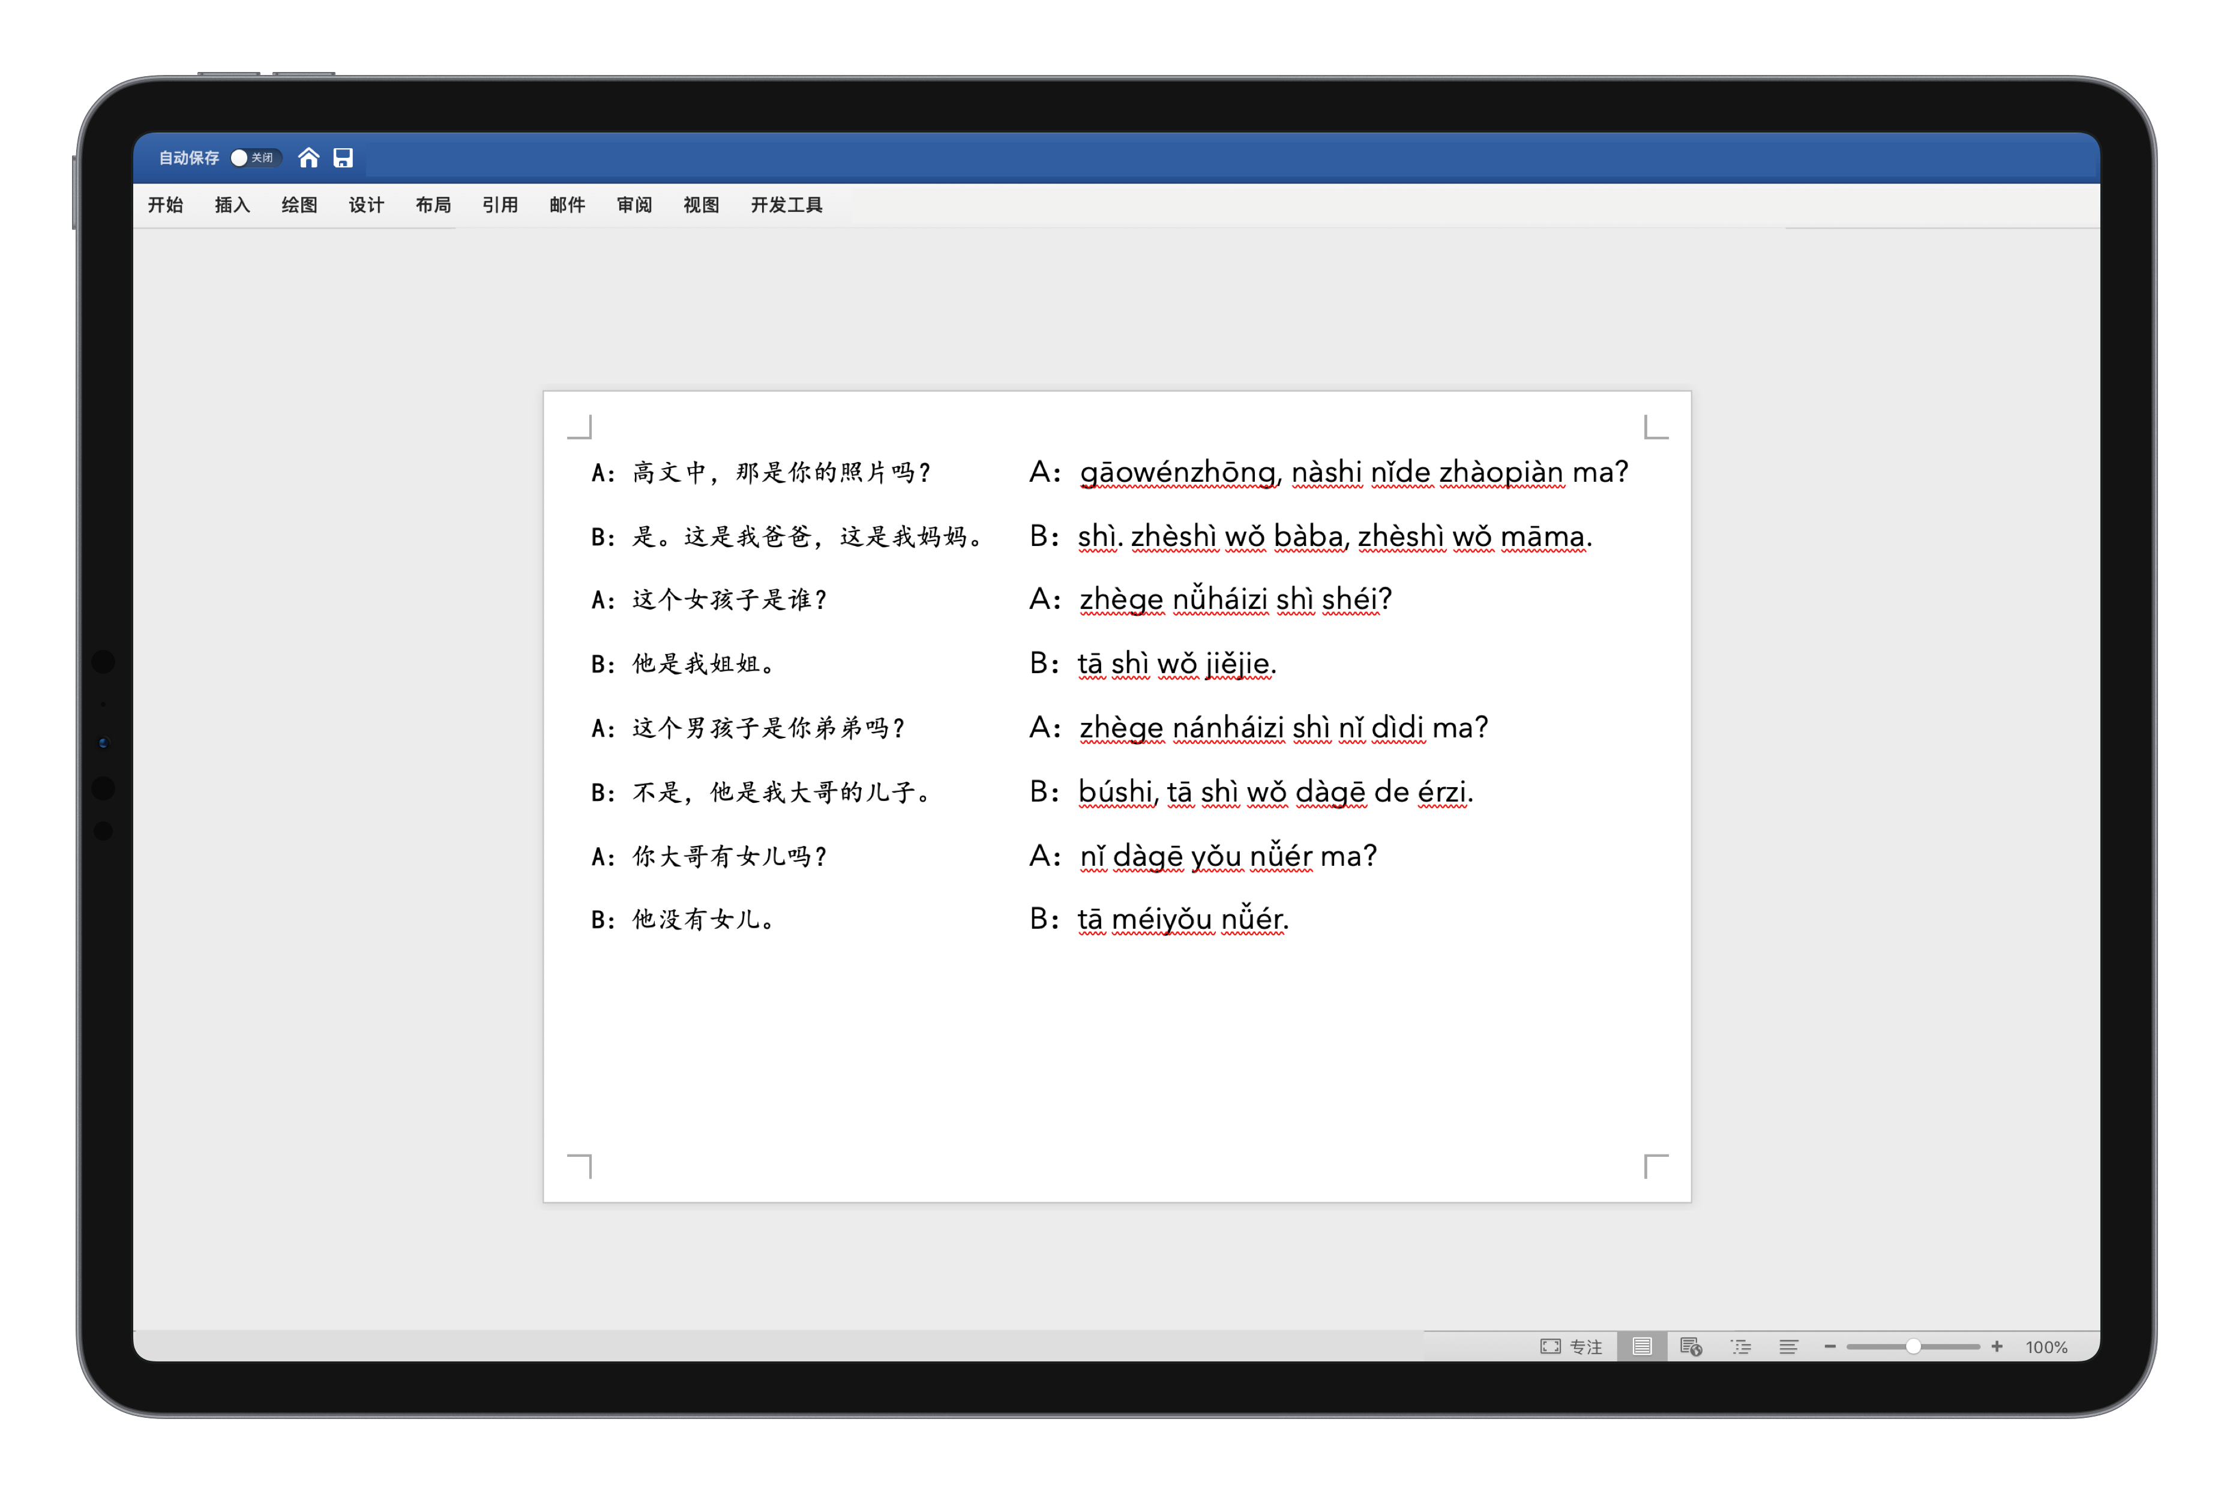This screenshot has width=2230, height=1491.
Task: Select the 引用 tab
Action: [x=500, y=205]
